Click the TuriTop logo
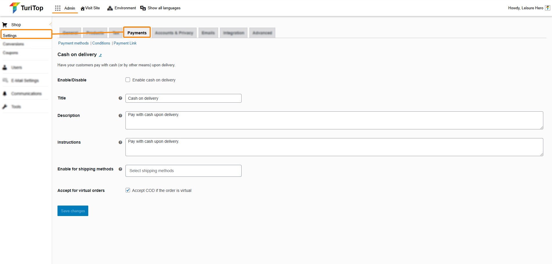Viewport: 552px width, 264px height. (26, 8)
